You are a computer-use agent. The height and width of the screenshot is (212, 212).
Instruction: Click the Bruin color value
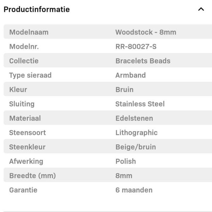[124, 89]
